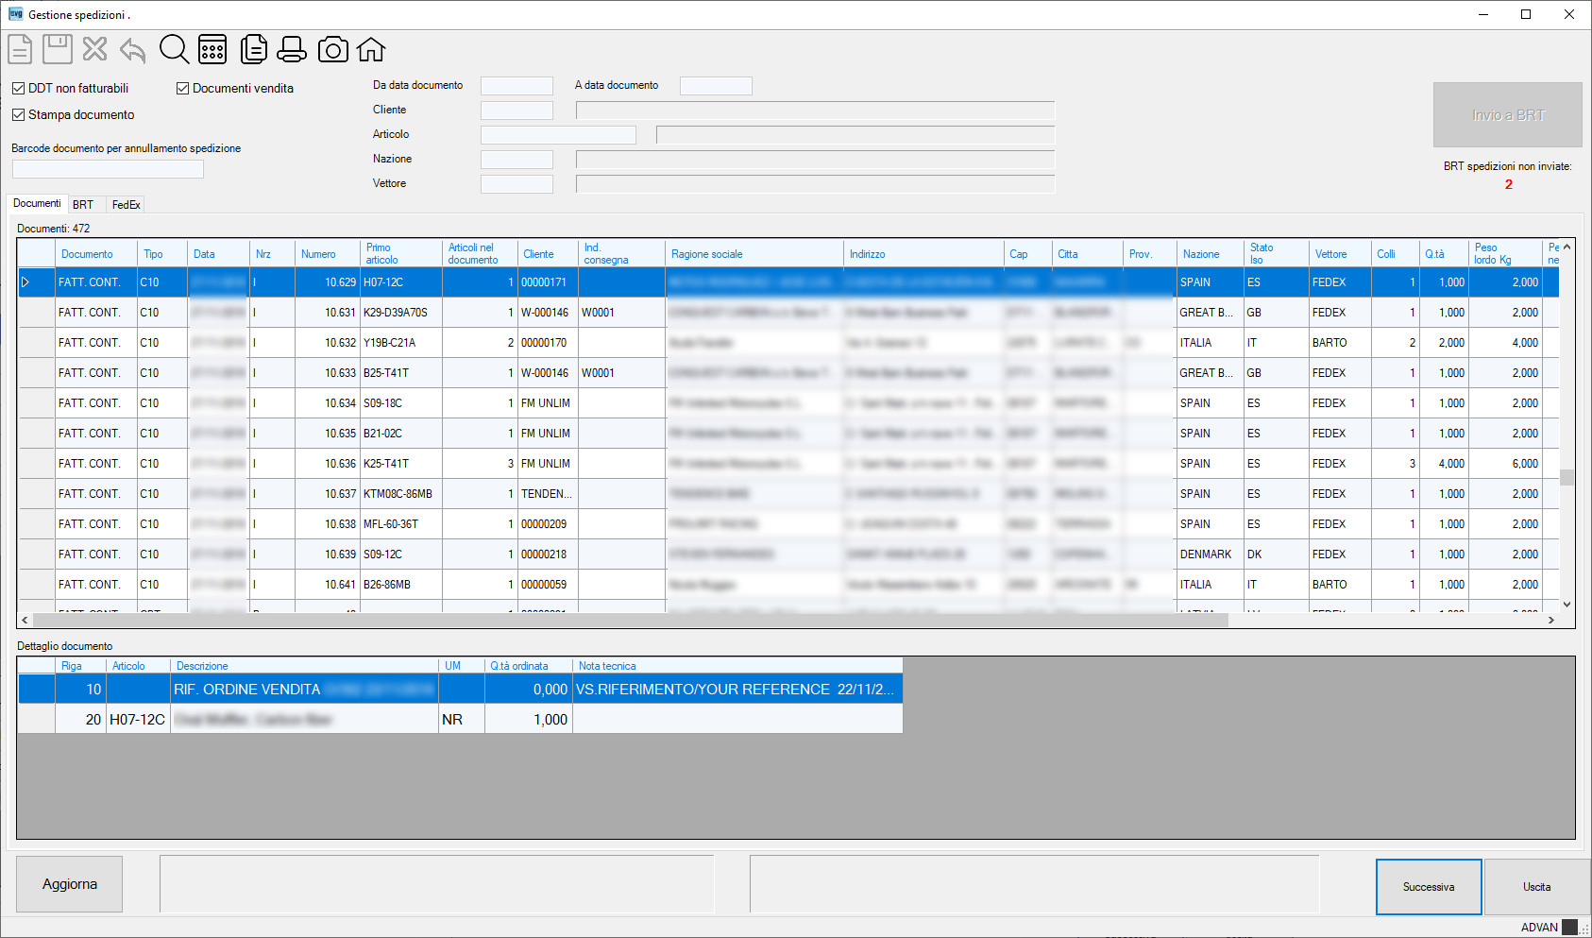Click the Uscita button

pyautogui.click(x=1536, y=887)
